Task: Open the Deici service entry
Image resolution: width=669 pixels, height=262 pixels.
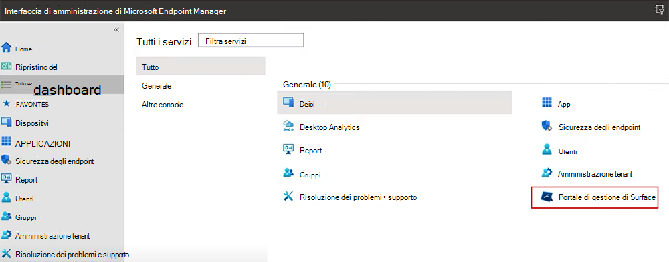Action: (394, 103)
